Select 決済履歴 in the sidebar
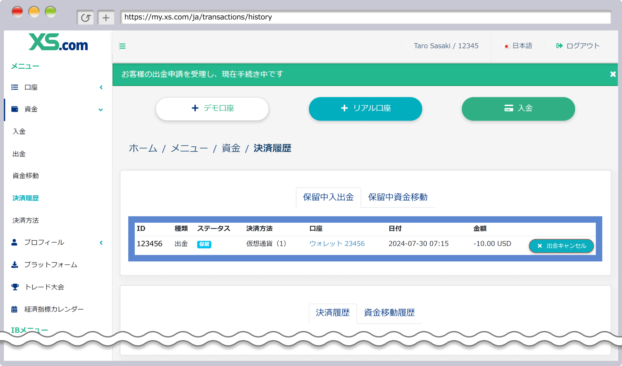 [26, 198]
